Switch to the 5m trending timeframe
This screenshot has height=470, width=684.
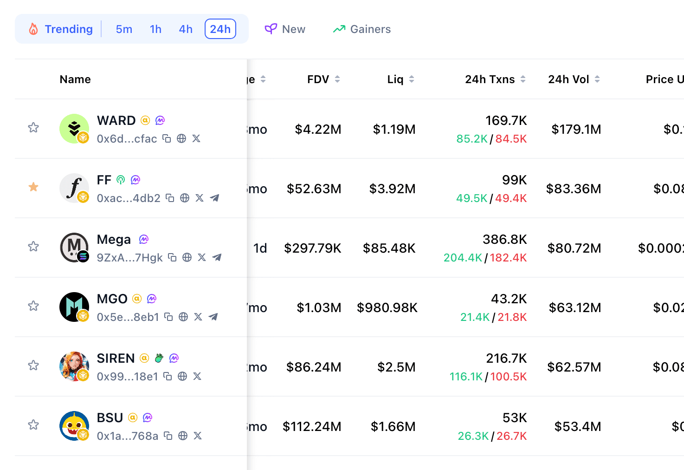[x=124, y=29]
